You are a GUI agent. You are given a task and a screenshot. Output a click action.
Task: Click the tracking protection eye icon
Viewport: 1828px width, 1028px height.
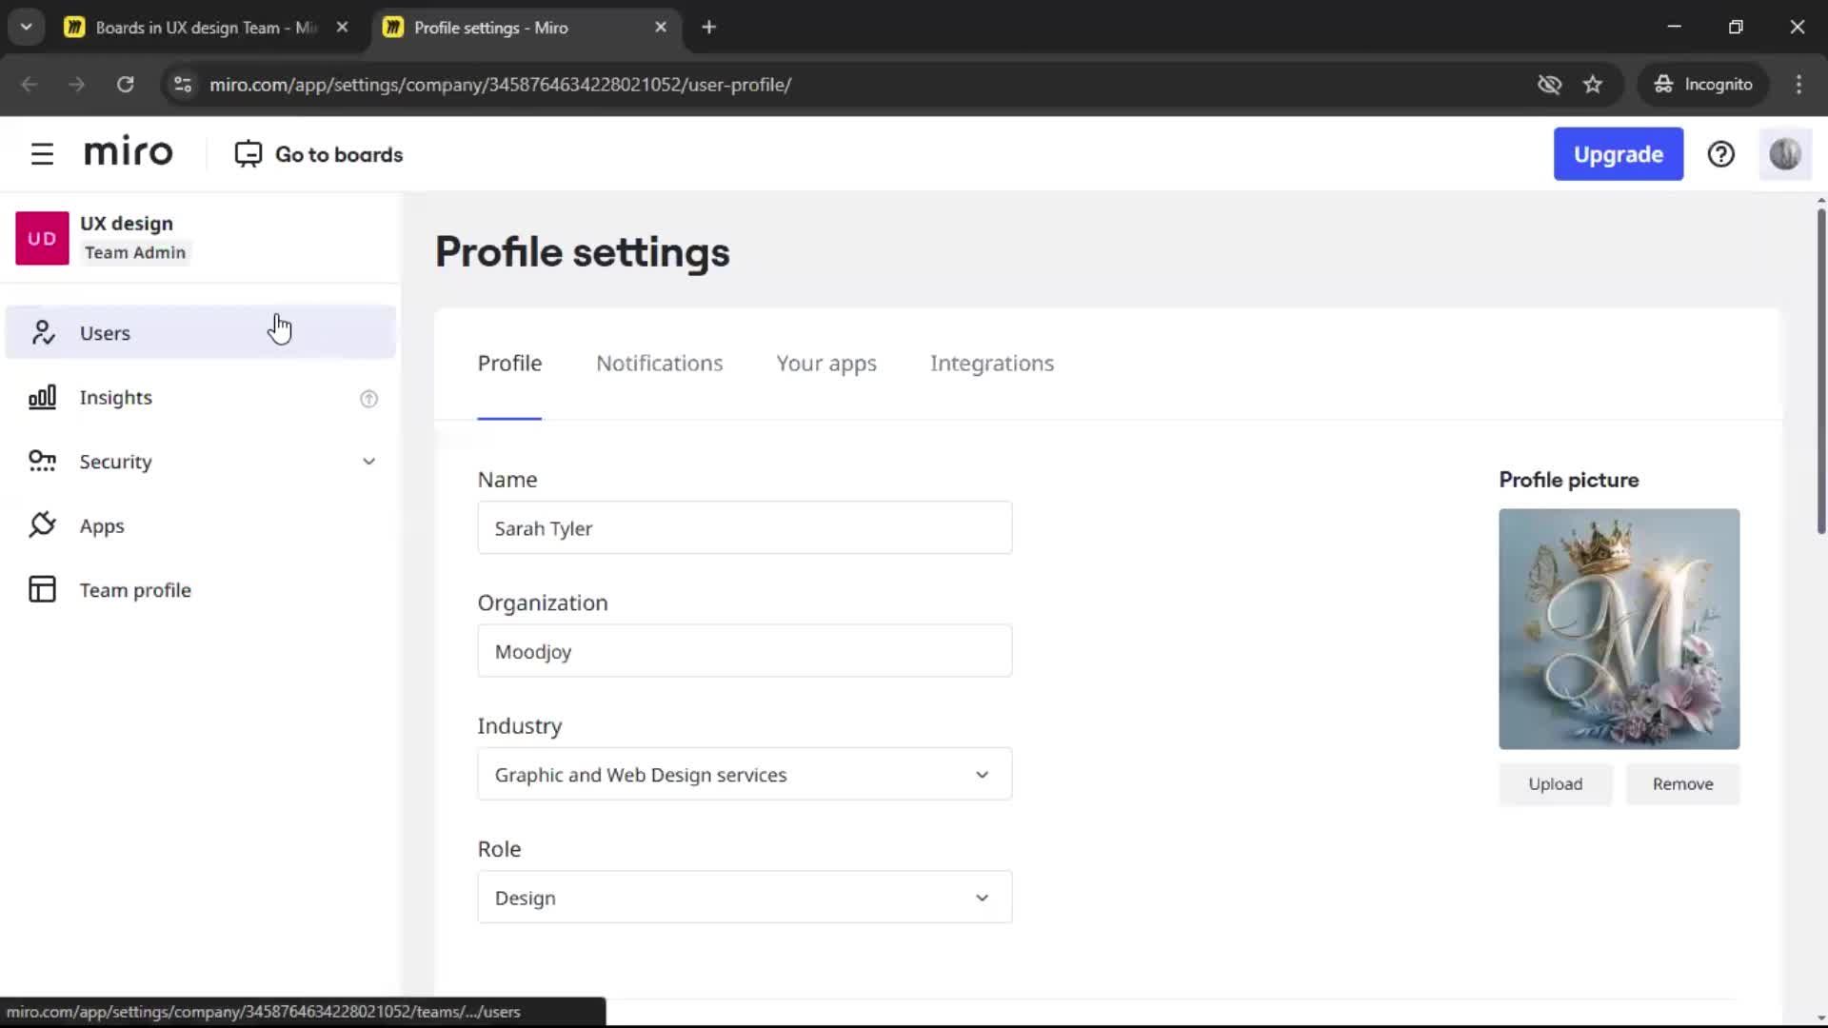tap(1549, 84)
